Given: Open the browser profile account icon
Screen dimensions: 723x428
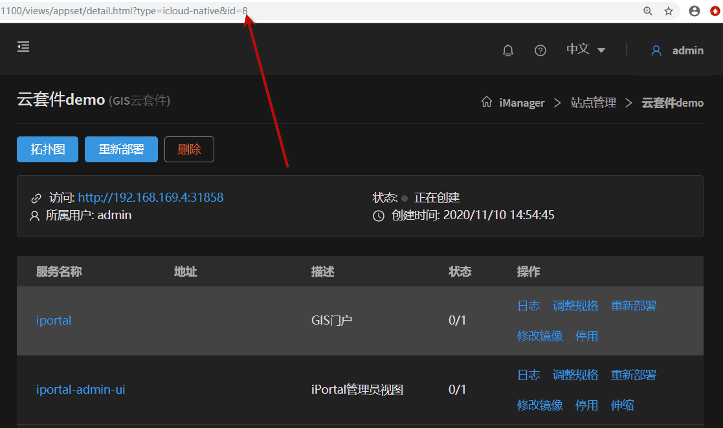Looking at the screenshot, I should (x=695, y=11).
